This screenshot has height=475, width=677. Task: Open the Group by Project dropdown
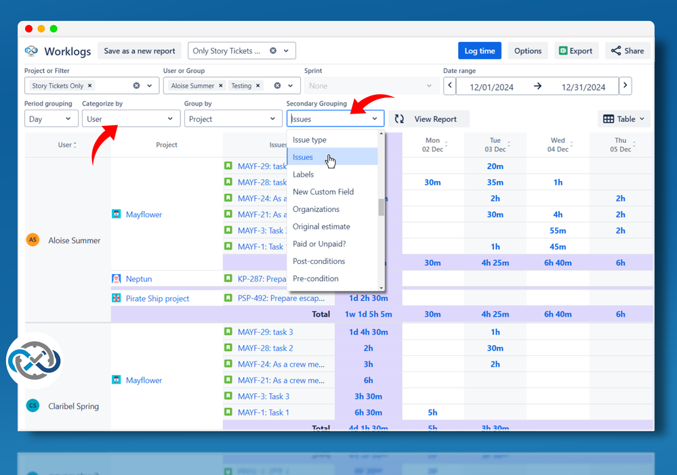tap(233, 118)
